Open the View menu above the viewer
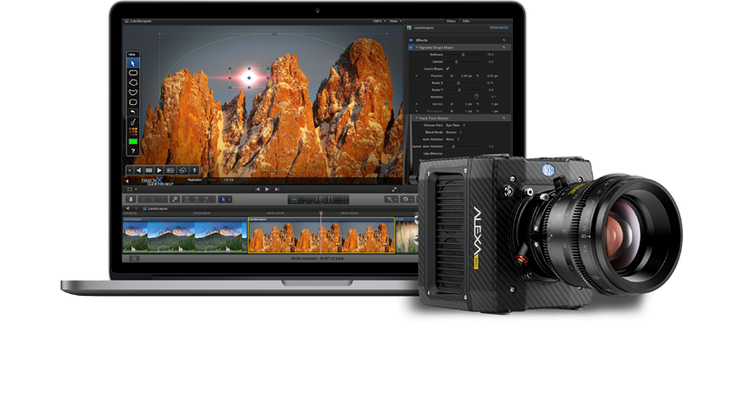This screenshot has height=417, width=740. 394,21
